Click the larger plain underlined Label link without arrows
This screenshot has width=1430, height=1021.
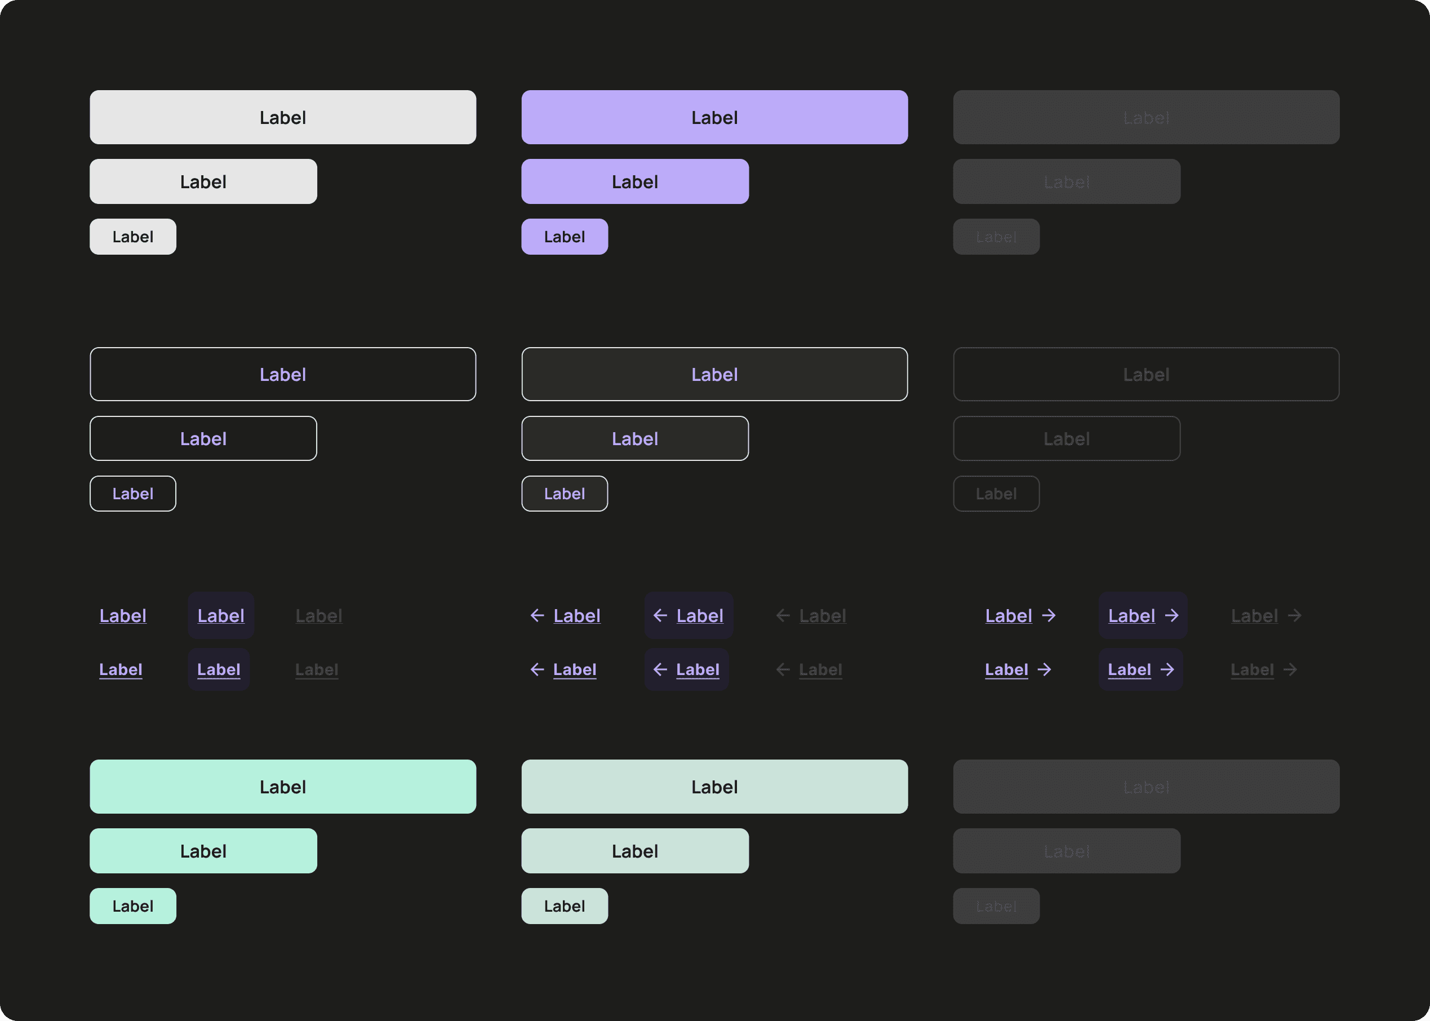(x=123, y=615)
